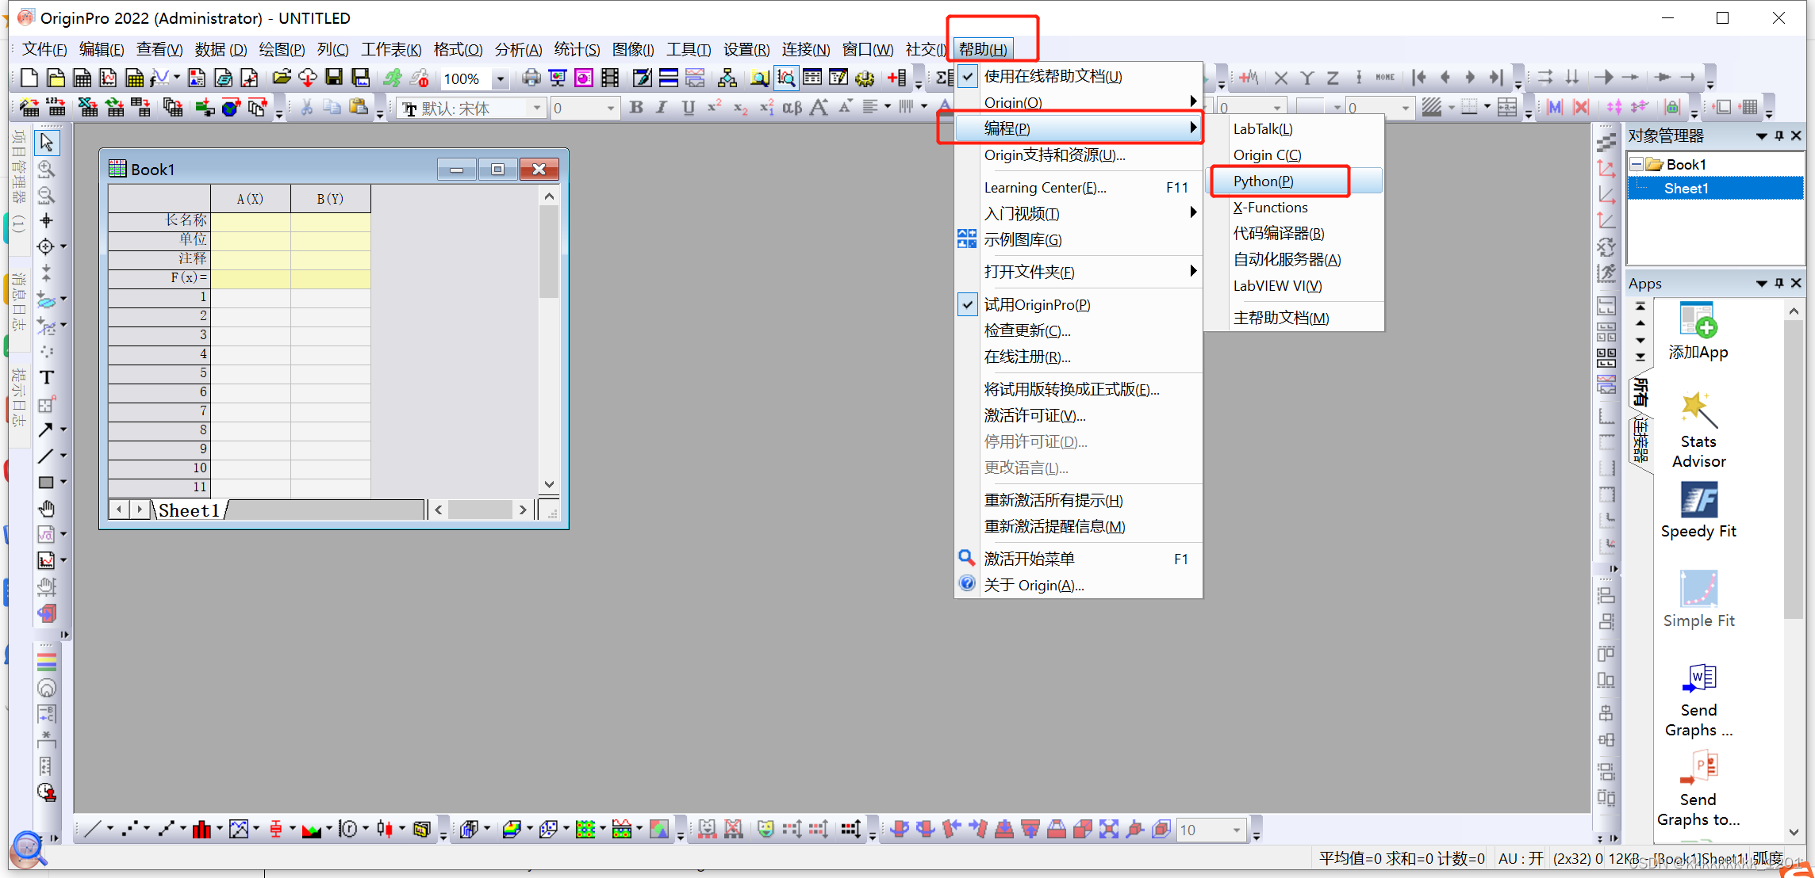This screenshot has width=1815, height=878.
Task: Click column A(X) header in Book1
Action: (250, 199)
